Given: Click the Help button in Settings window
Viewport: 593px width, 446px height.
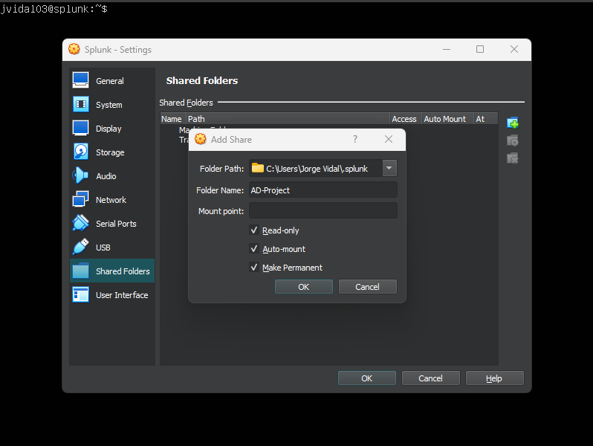Looking at the screenshot, I should tap(495, 378).
